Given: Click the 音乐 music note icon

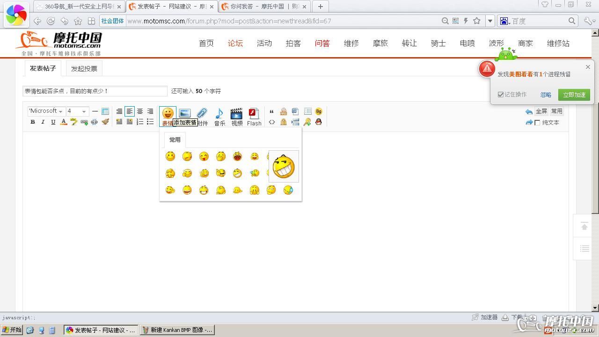Looking at the screenshot, I should coord(219,117).
